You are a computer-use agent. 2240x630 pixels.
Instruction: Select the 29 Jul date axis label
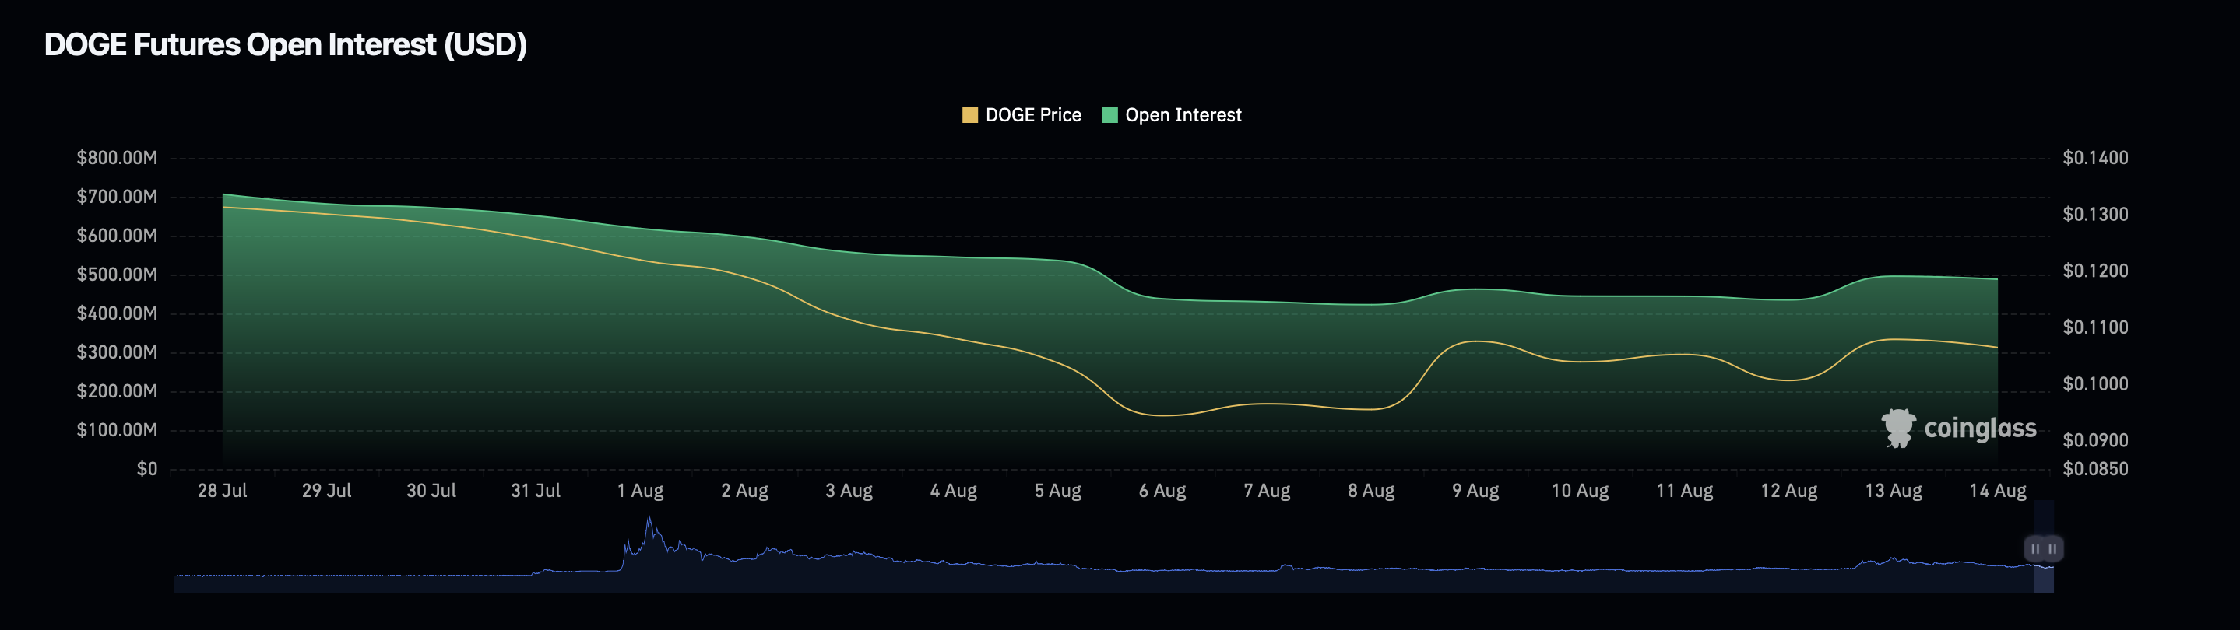(327, 490)
